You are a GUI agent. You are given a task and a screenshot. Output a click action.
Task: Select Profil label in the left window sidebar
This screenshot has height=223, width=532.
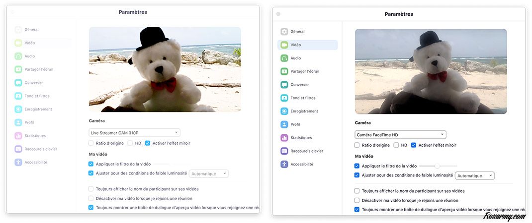click(30, 122)
